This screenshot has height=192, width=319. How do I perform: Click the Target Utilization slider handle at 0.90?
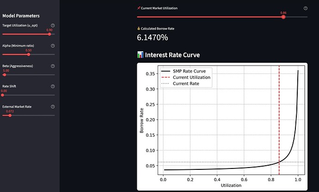coord(49,34)
